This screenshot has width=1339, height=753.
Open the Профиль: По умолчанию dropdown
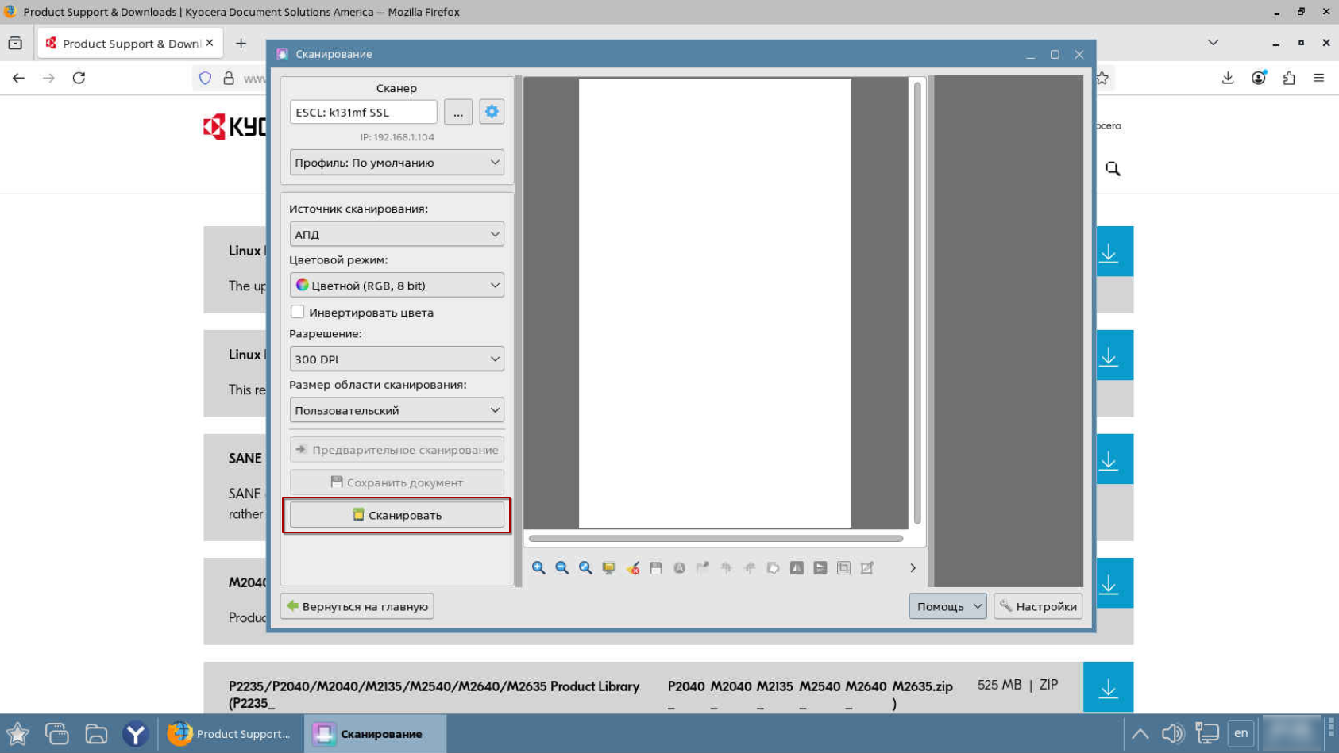point(396,163)
